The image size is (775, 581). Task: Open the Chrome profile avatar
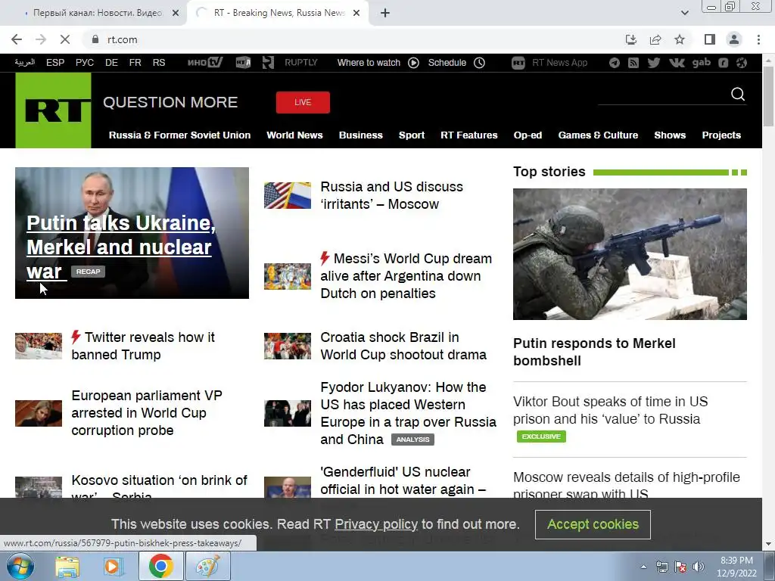(x=734, y=39)
